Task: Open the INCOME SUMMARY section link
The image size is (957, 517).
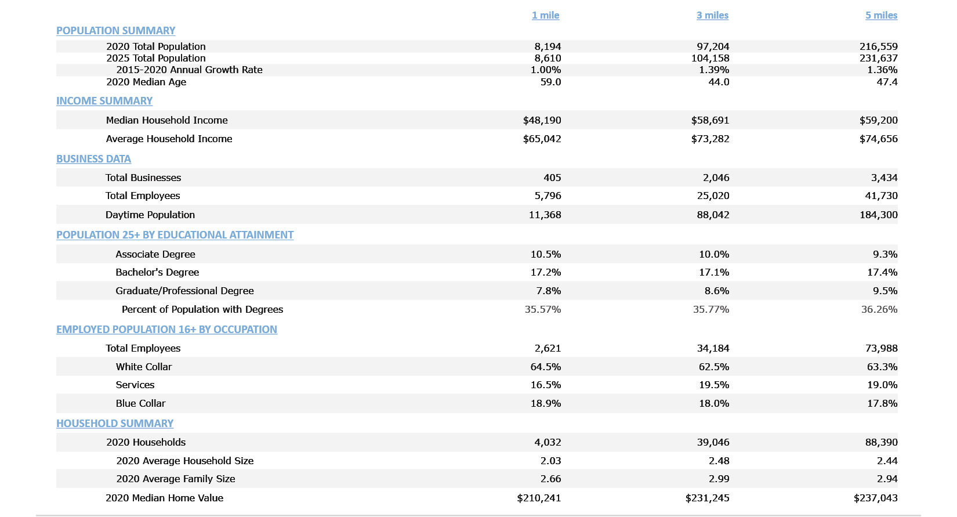Action: tap(104, 101)
